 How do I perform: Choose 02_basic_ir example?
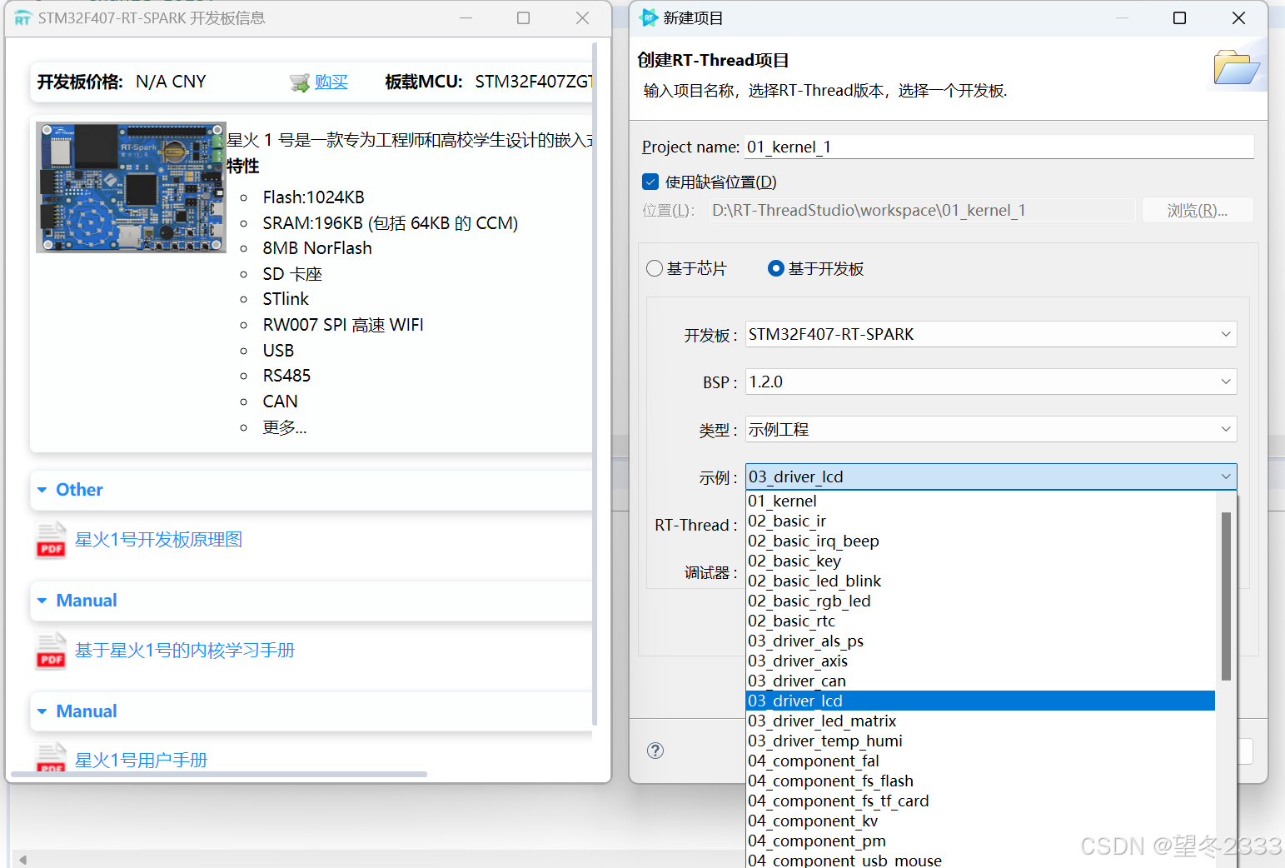[980, 521]
